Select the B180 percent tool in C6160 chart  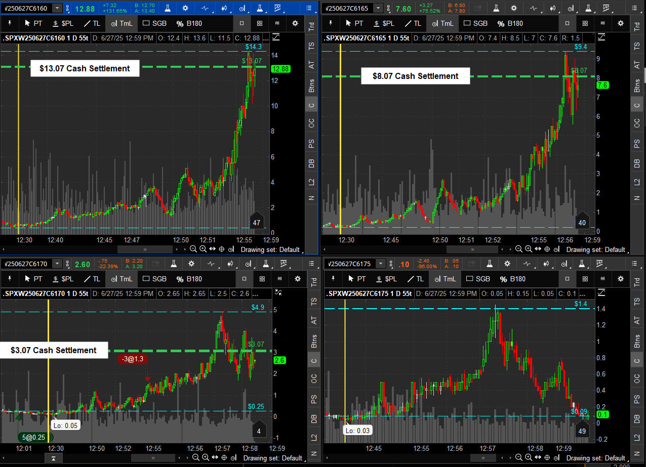(x=189, y=23)
